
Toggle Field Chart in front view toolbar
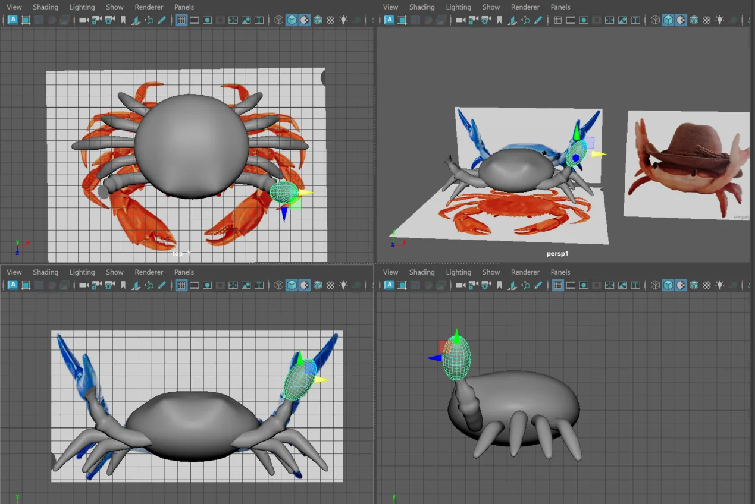(x=233, y=285)
